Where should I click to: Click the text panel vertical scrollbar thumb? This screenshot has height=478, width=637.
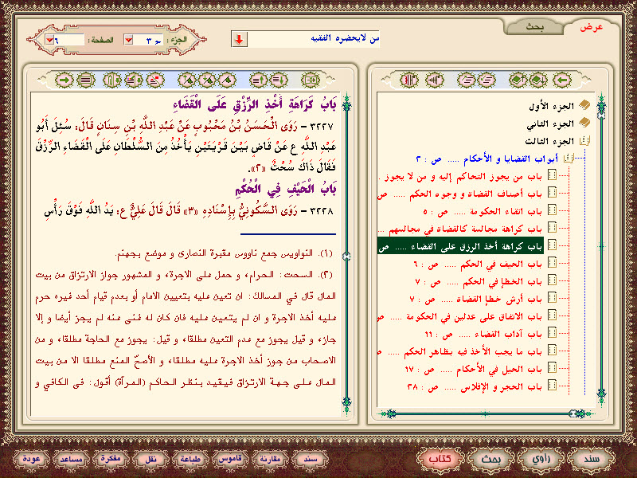click(x=346, y=256)
